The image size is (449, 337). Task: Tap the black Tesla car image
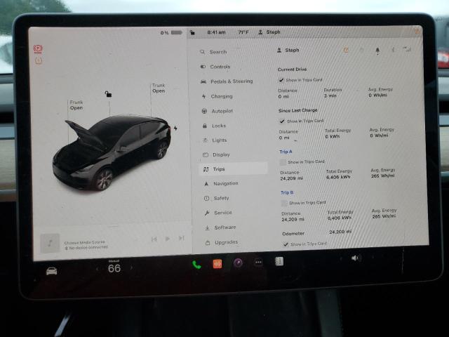(x=112, y=152)
